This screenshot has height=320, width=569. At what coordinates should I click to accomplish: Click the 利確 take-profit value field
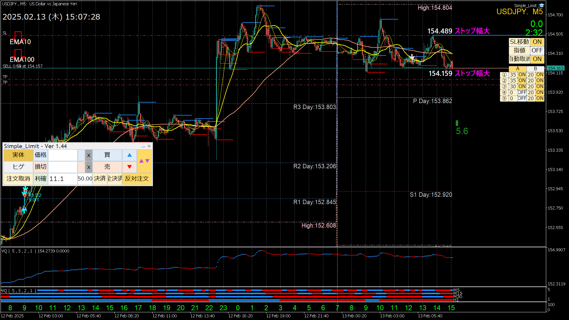(x=63, y=179)
